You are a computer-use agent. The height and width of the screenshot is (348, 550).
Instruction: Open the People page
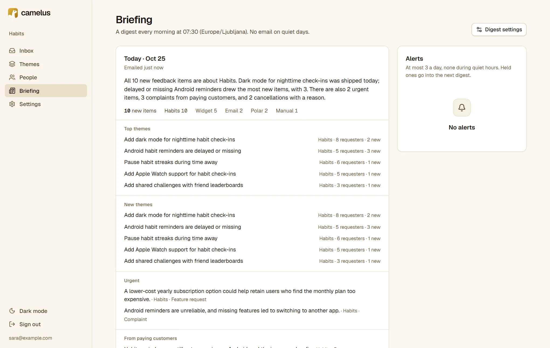pos(46,77)
